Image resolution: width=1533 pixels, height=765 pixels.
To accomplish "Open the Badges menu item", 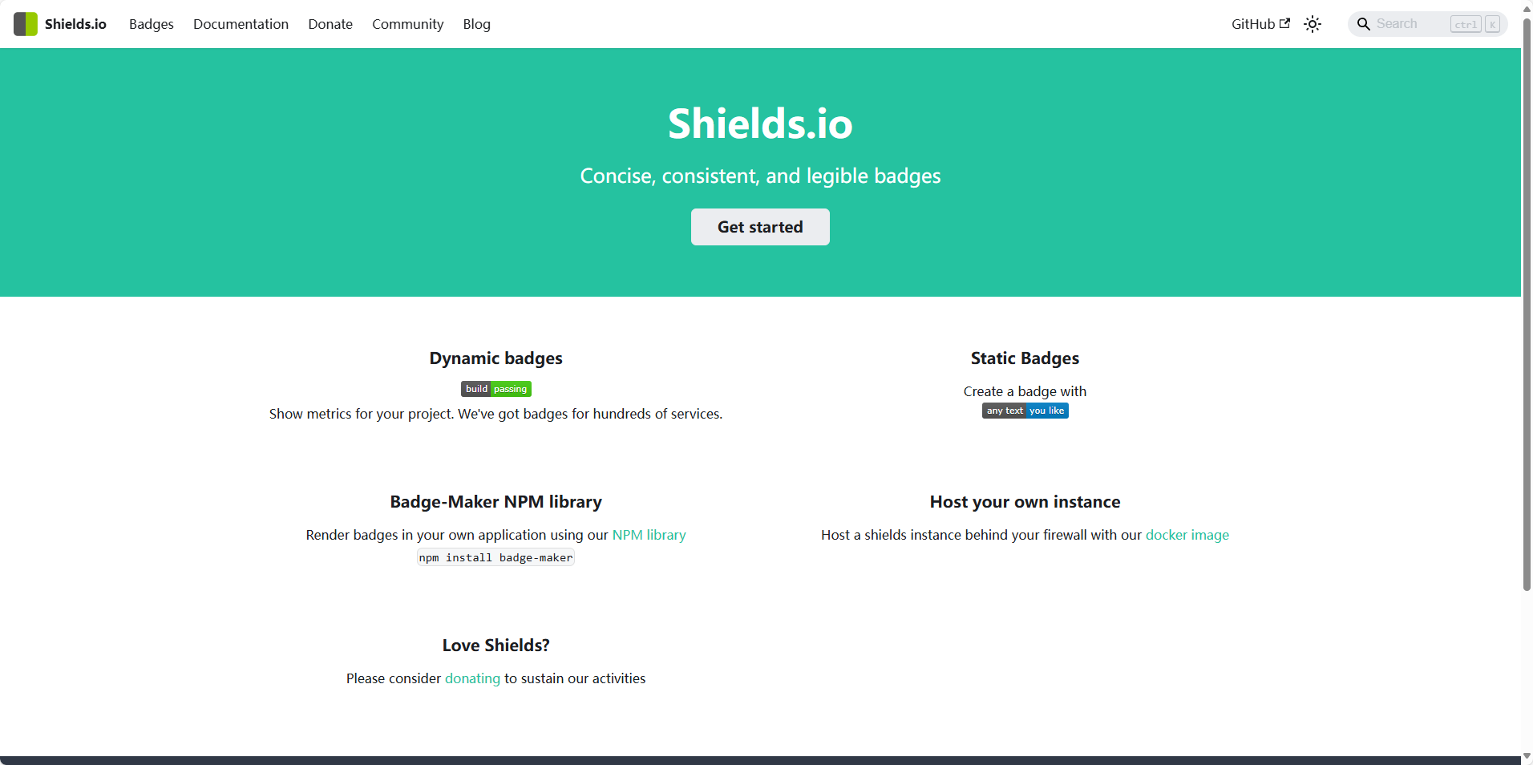I will point(152,24).
